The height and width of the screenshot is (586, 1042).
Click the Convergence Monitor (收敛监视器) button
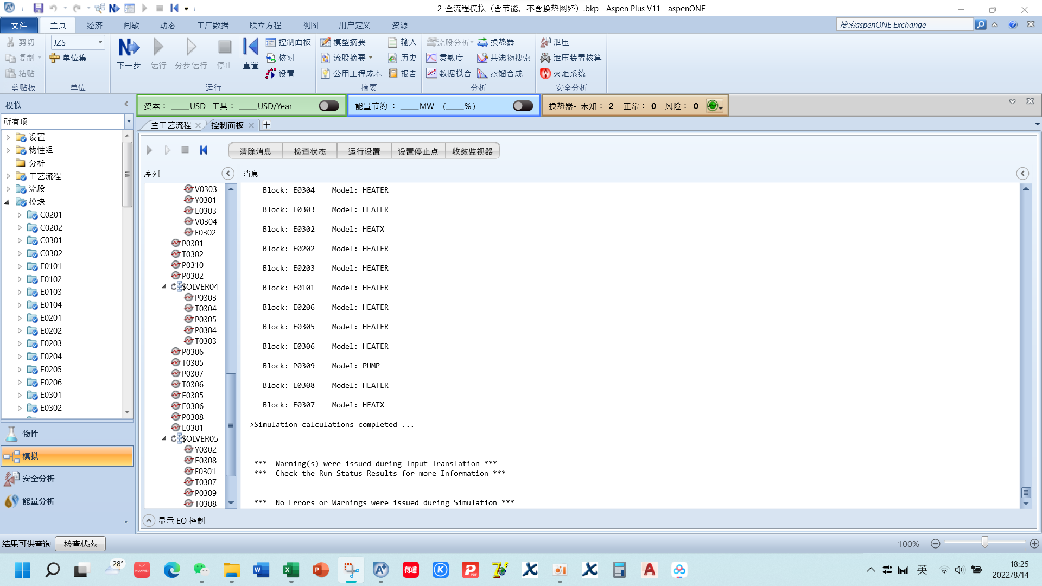click(x=472, y=151)
